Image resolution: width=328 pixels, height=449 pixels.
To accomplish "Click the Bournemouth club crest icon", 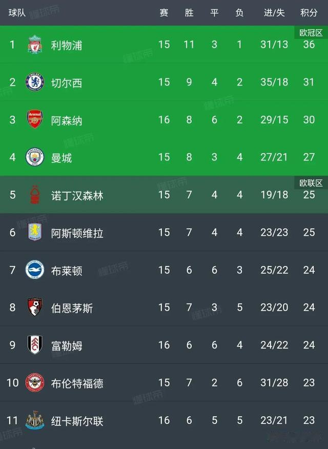I will point(35,308).
